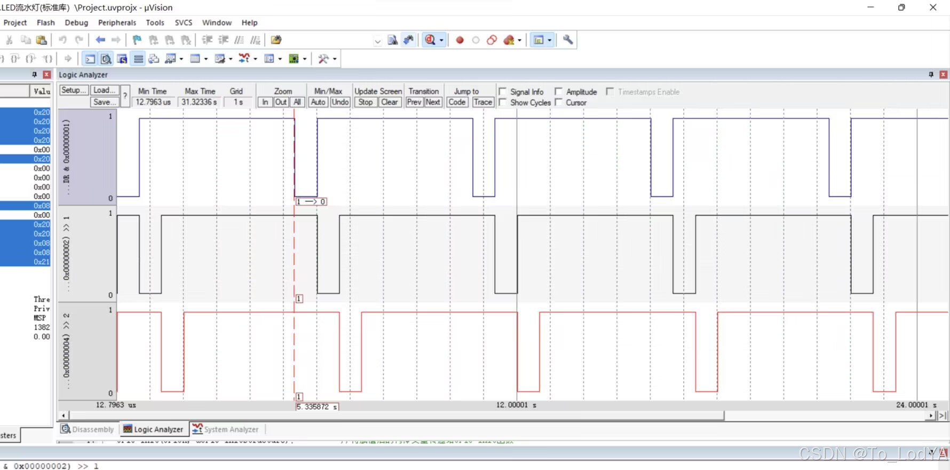The image size is (950, 470).
Task: Enable the Show Cycles checkbox
Action: [x=503, y=102]
